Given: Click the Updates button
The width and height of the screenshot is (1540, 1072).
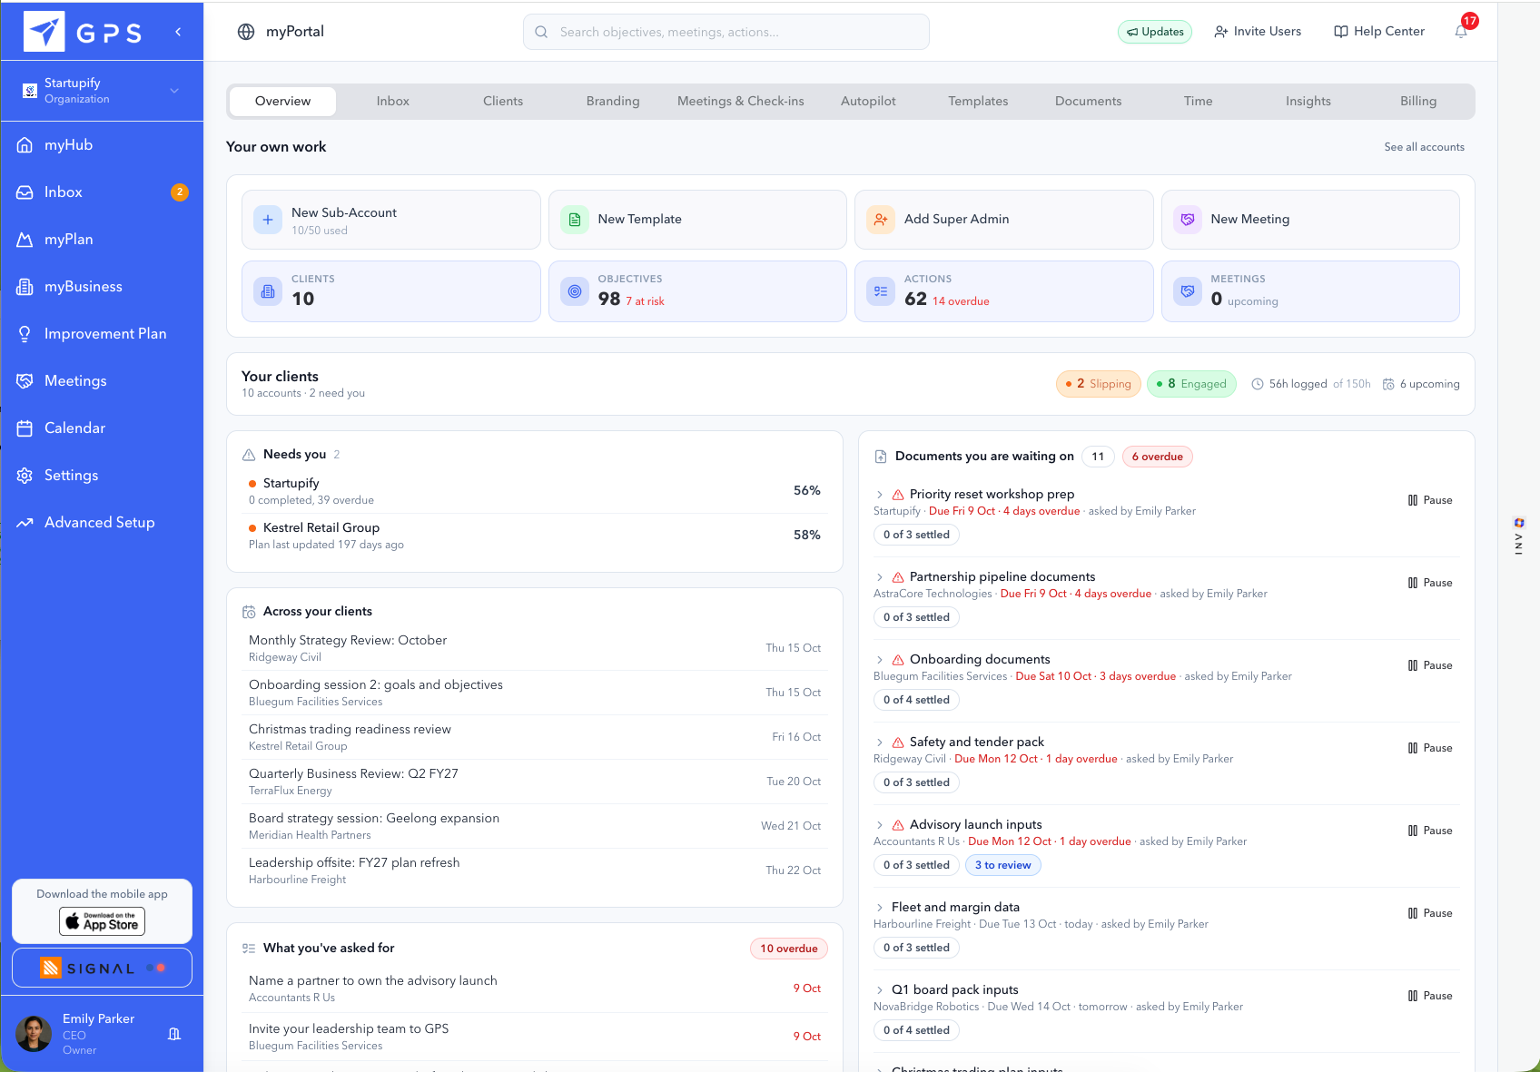Looking at the screenshot, I should [x=1155, y=32].
